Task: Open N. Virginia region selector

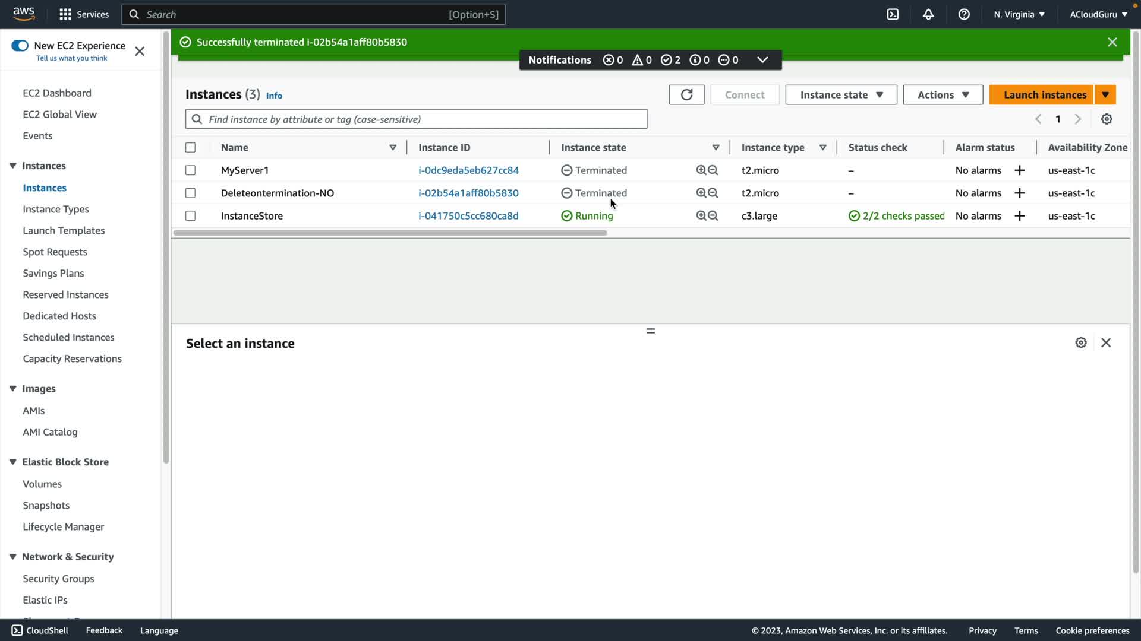Action: coord(1019,14)
